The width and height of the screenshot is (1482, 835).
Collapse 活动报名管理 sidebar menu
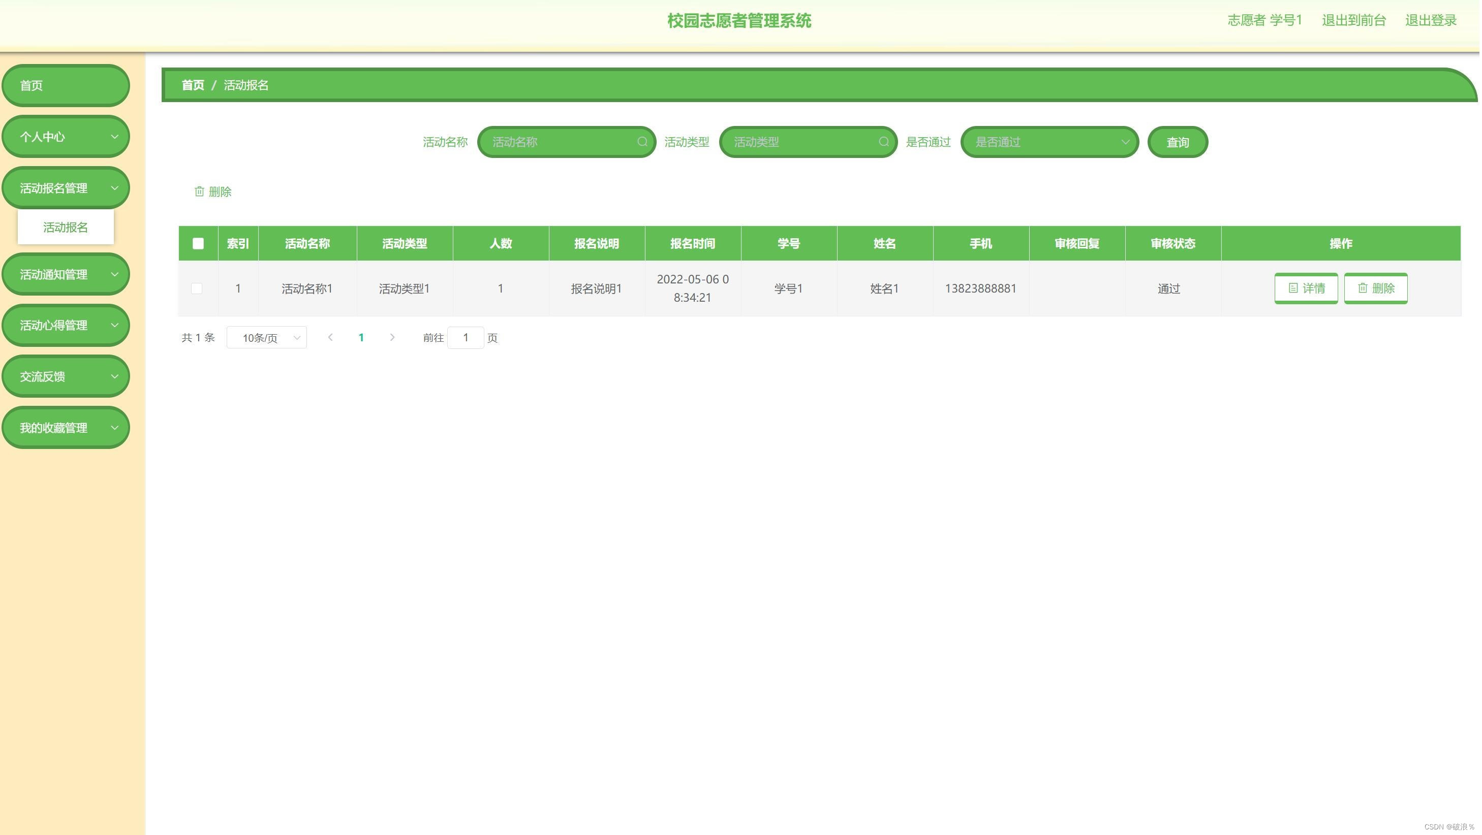[66, 188]
